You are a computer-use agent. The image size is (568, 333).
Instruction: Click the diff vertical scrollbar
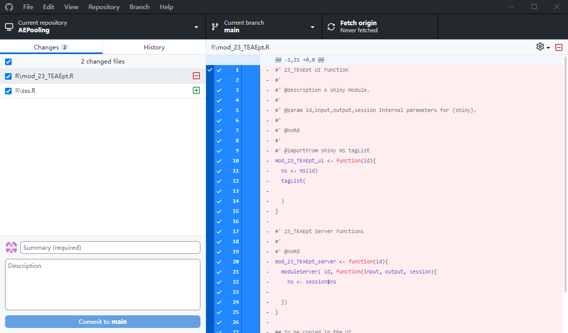coord(565,175)
